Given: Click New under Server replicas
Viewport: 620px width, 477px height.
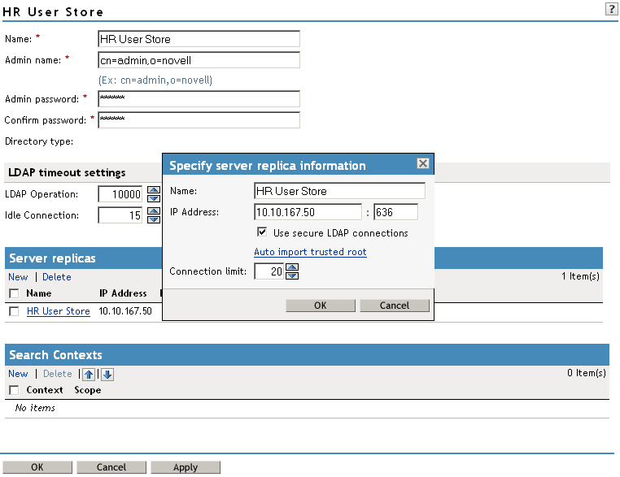Looking at the screenshot, I should [18, 277].
